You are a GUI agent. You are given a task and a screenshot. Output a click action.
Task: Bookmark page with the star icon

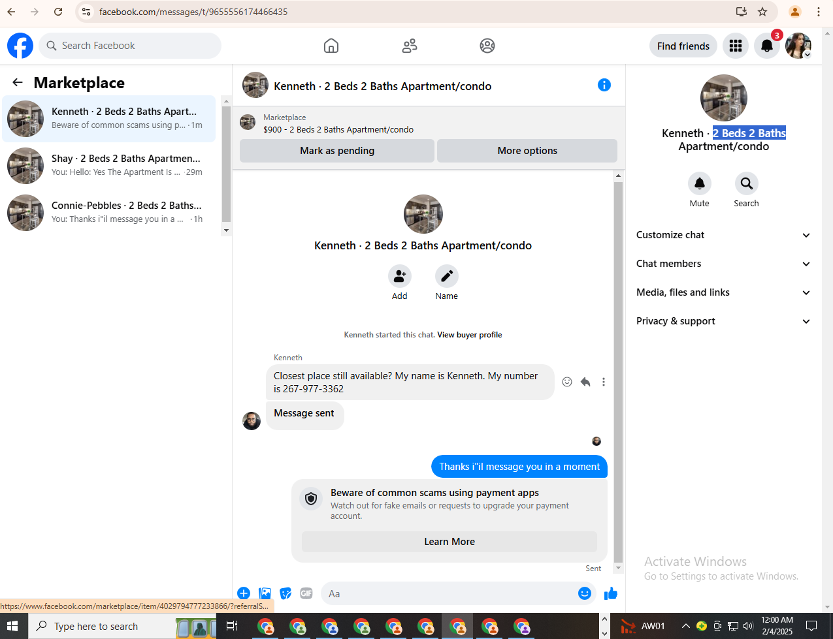(x=762, y=12)
